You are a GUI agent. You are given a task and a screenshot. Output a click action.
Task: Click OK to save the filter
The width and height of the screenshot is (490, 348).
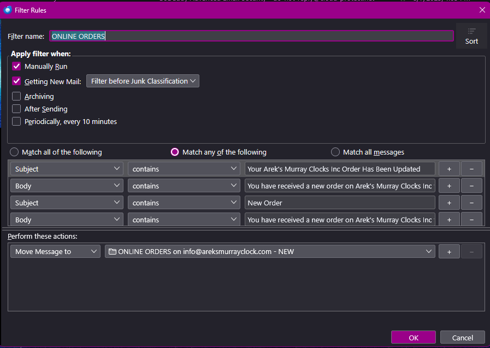(413, 337)
